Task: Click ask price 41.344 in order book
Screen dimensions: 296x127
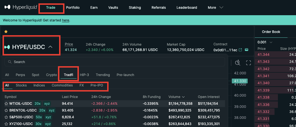Action: (x=263, y=55)
